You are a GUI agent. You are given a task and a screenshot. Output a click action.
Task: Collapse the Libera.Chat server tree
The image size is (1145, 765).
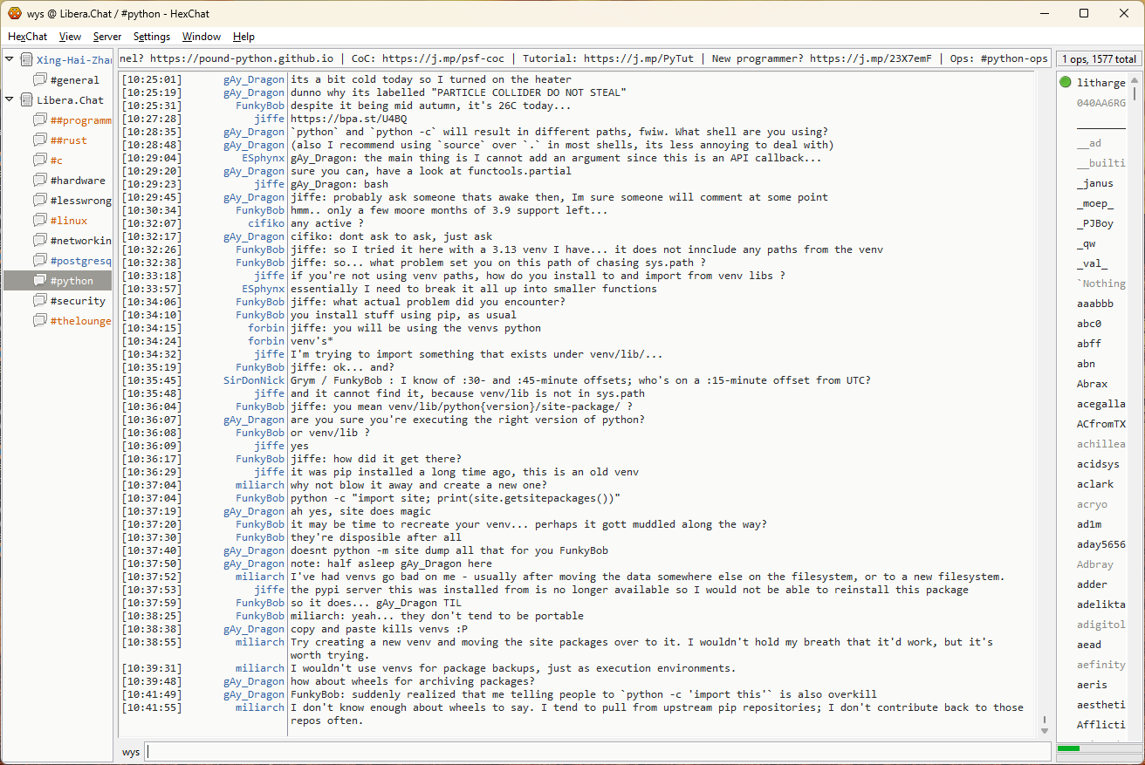click(x=10, y=100)
